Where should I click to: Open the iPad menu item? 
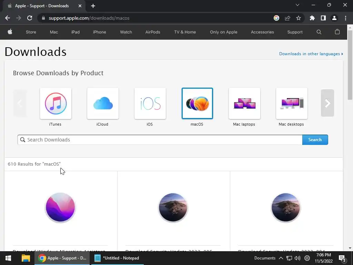(x=75, y=32)
